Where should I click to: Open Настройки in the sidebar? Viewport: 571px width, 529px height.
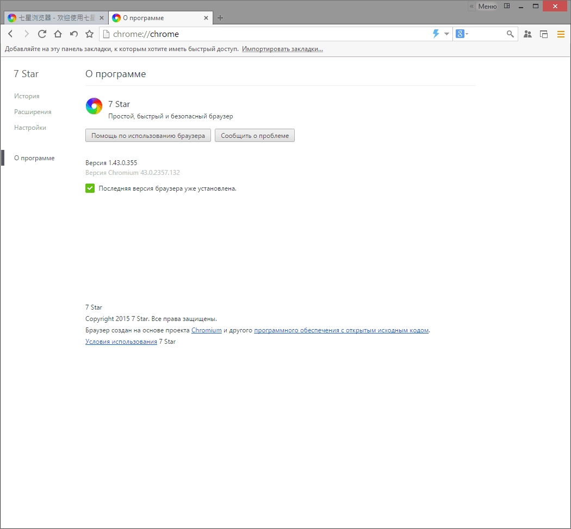(30, 128)
